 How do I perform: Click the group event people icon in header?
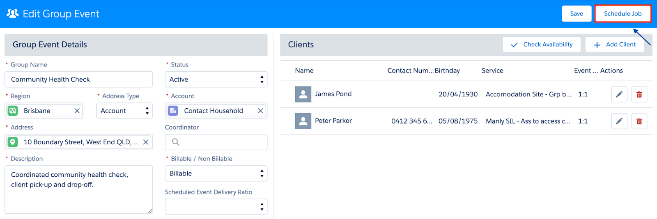pos(13,14)
